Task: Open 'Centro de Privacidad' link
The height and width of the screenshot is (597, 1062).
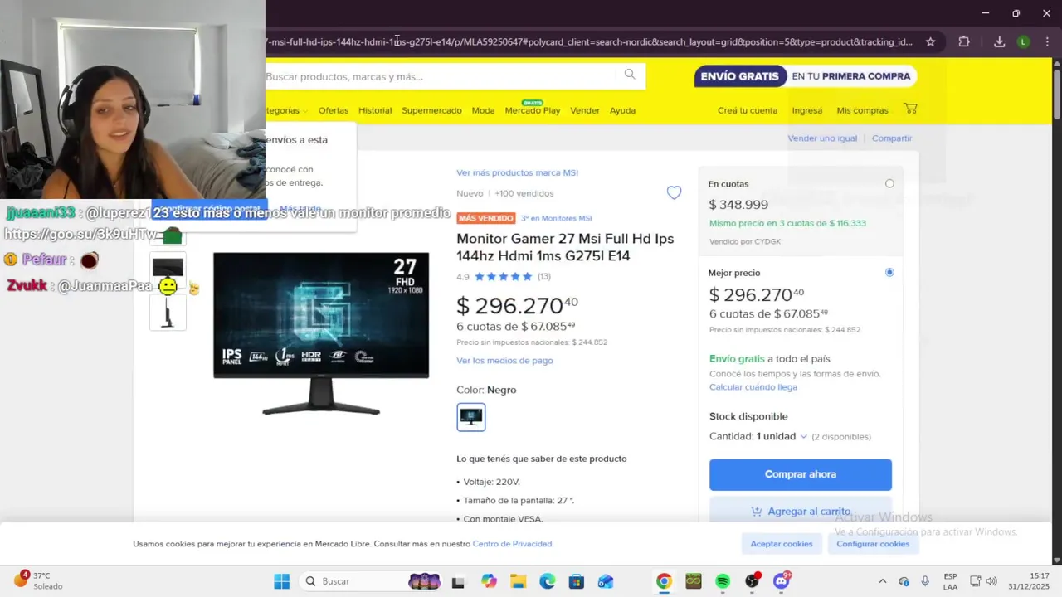Action: [x=512, y=544]
